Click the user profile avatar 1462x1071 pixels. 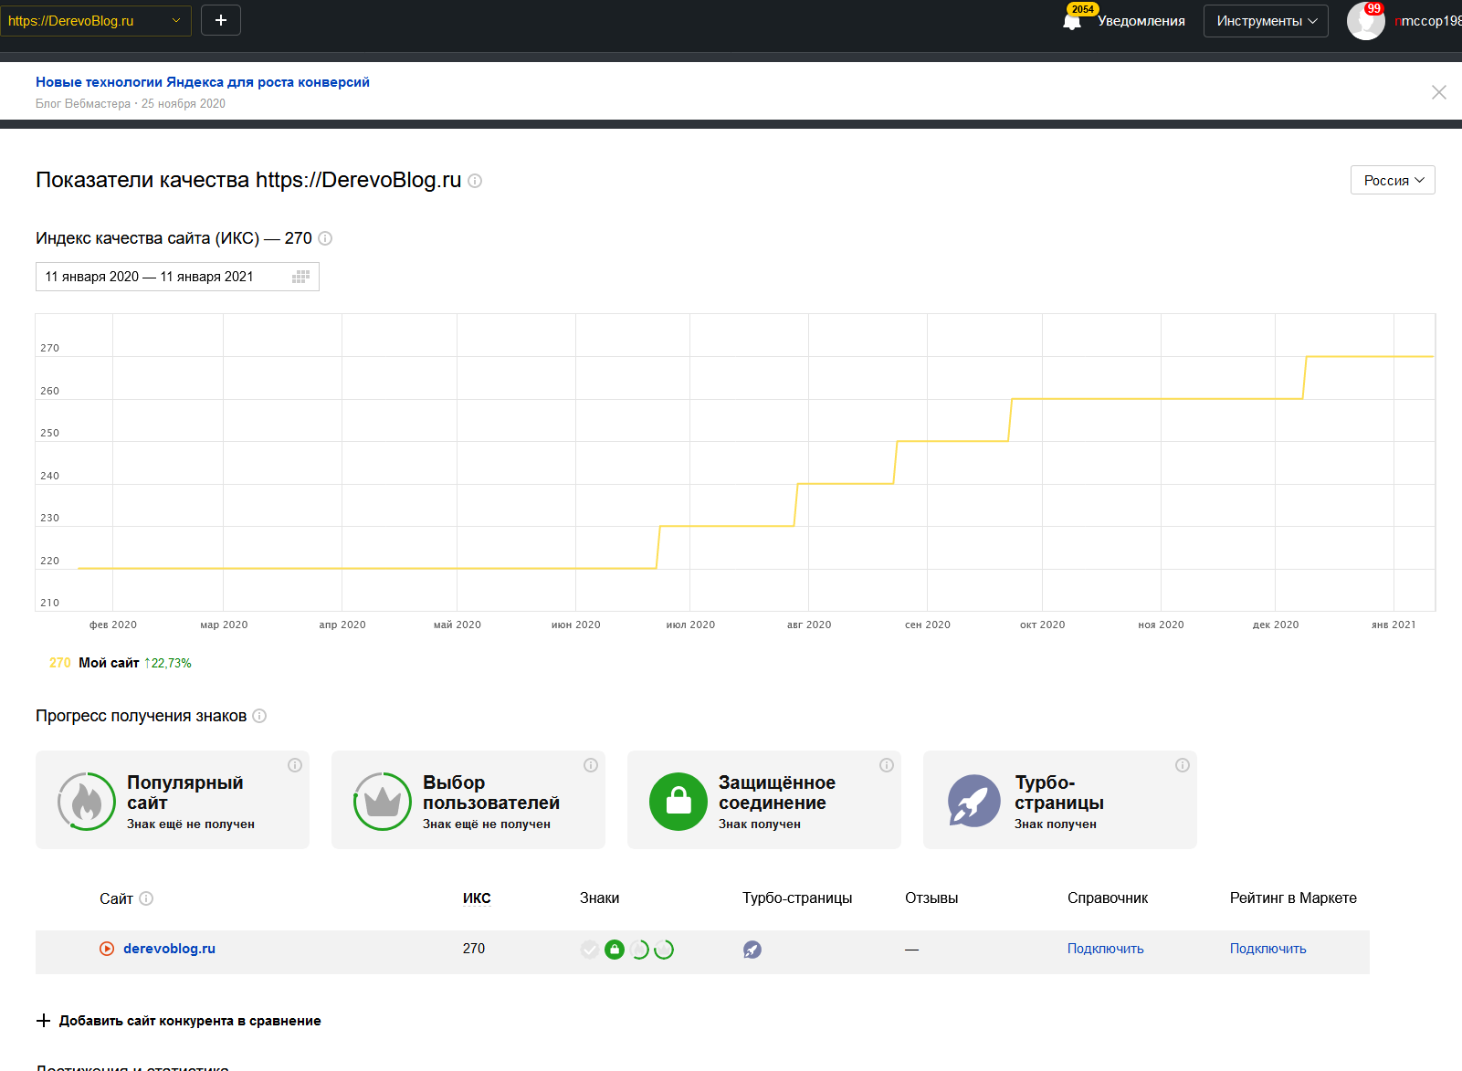[1365, 21]
